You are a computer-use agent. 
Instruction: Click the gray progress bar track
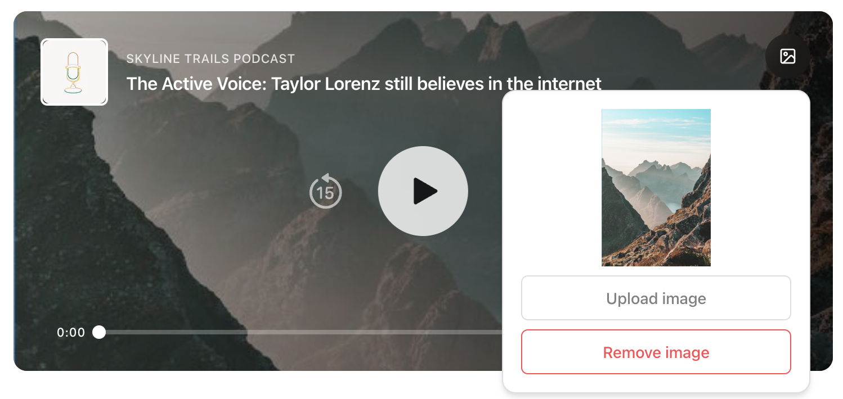301,332
